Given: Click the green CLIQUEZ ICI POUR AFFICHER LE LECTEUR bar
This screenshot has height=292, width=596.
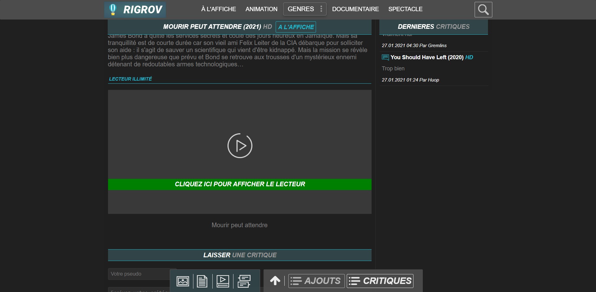Looking at the screenshot, I should coord(240,184).
